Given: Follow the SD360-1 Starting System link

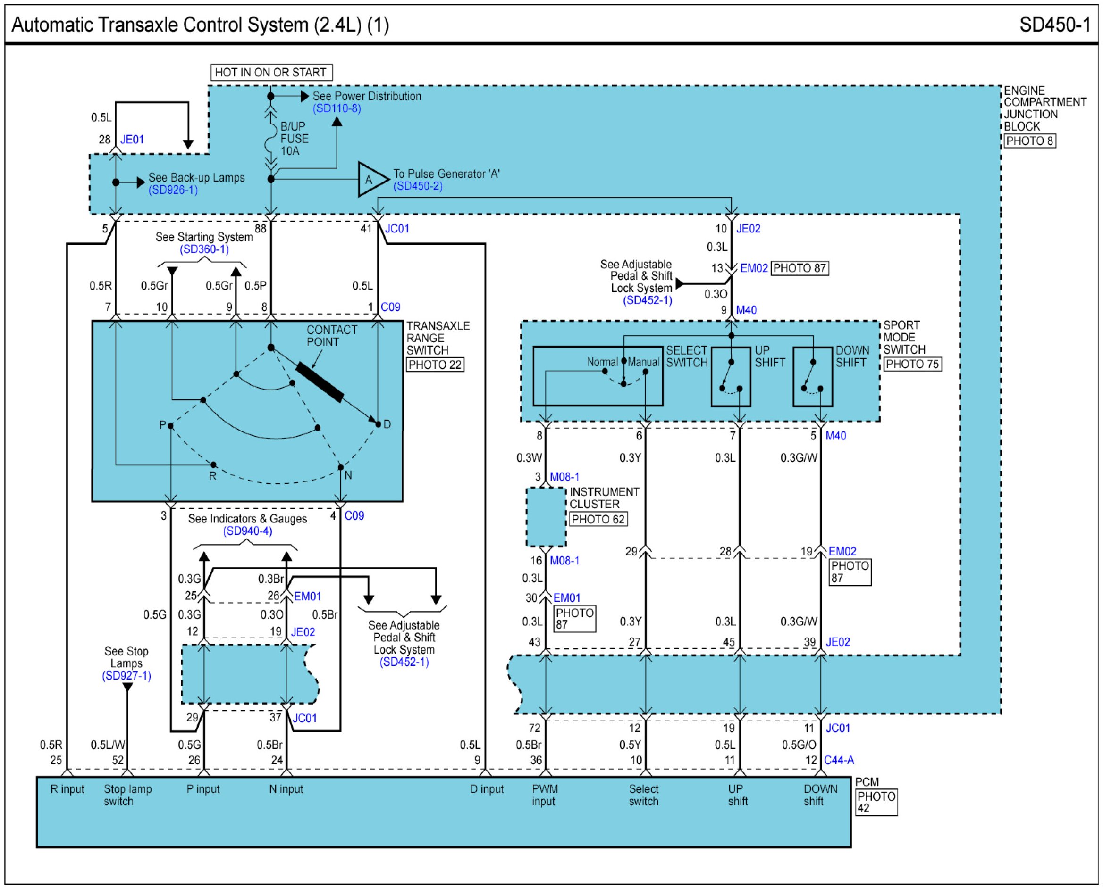Looking at the screenshot, I should click(x=204, y=249).
